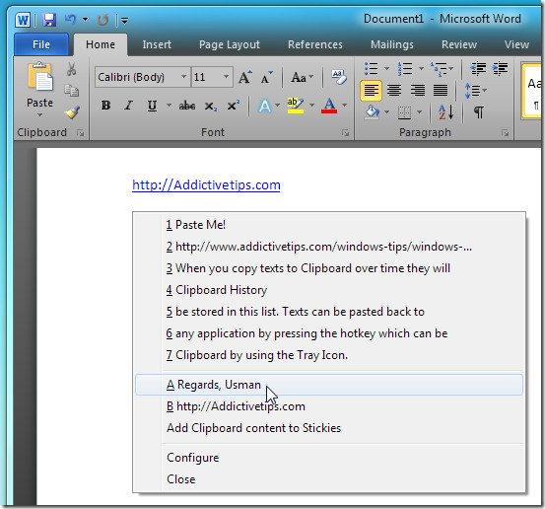Open the File tab

click(x=41, y=44)
